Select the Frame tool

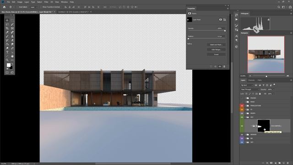pyautogui.click(x=12, y=28)
